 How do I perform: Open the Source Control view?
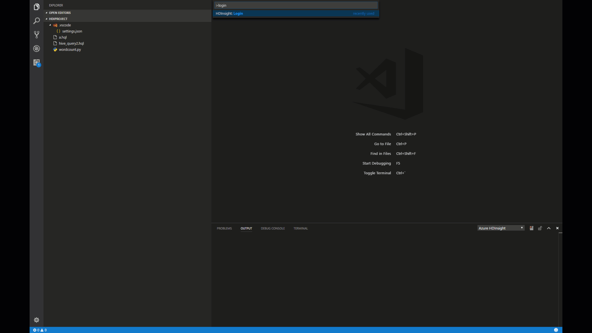(x=36, y=35)
